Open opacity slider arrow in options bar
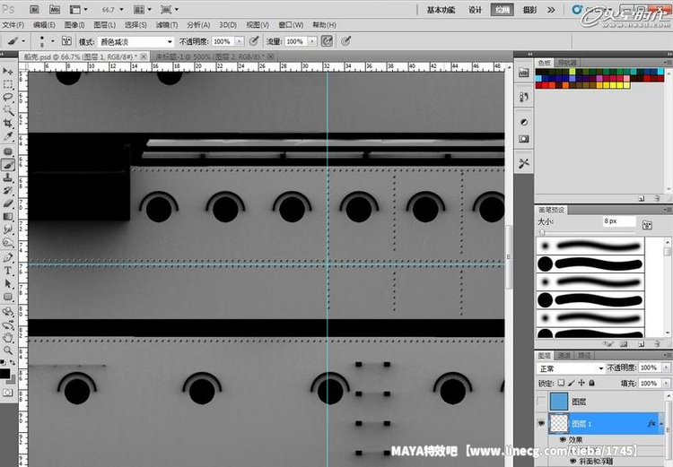This screenshot has height=467, width=673. click(239, 41)
